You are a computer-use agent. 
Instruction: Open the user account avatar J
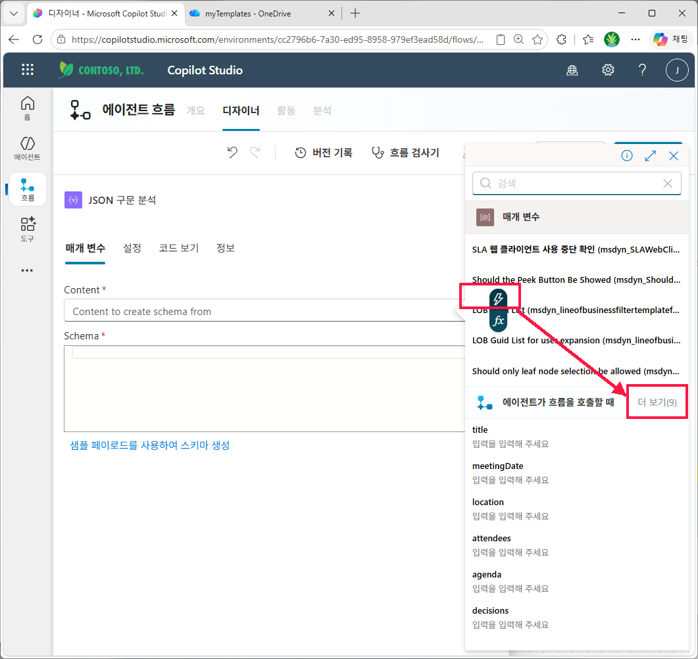click(x=677, y=70)
